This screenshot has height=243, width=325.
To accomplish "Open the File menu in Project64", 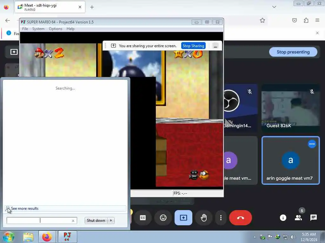I will tap(25, 29).
